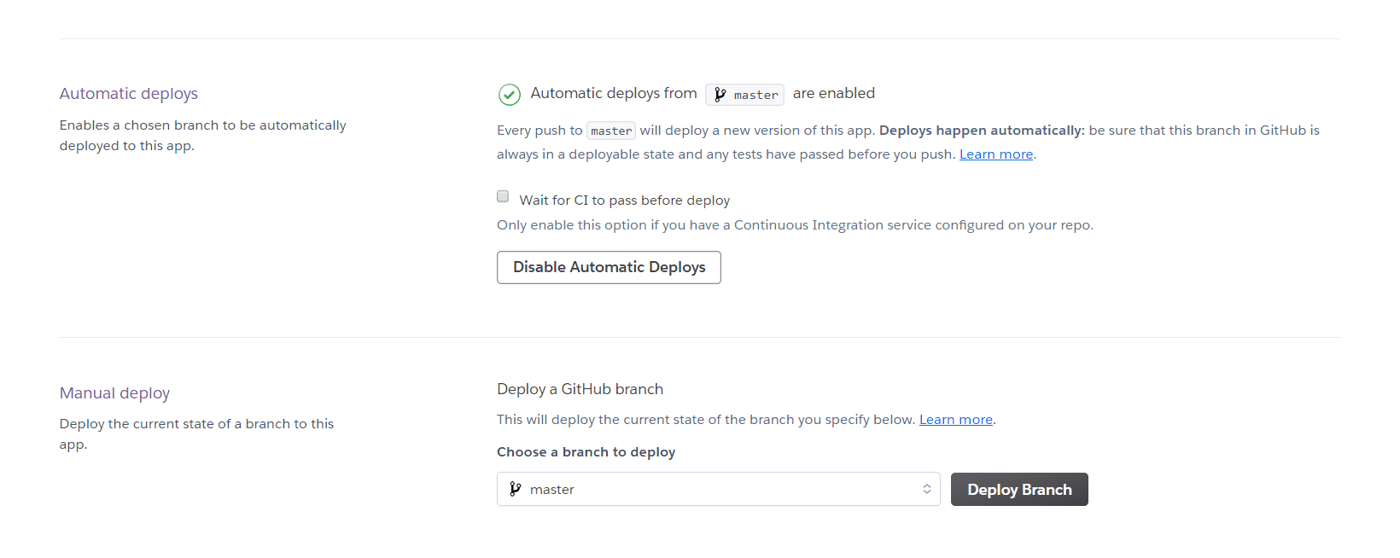Open Learn more link under Manual deploy

(x=956, y=420)
